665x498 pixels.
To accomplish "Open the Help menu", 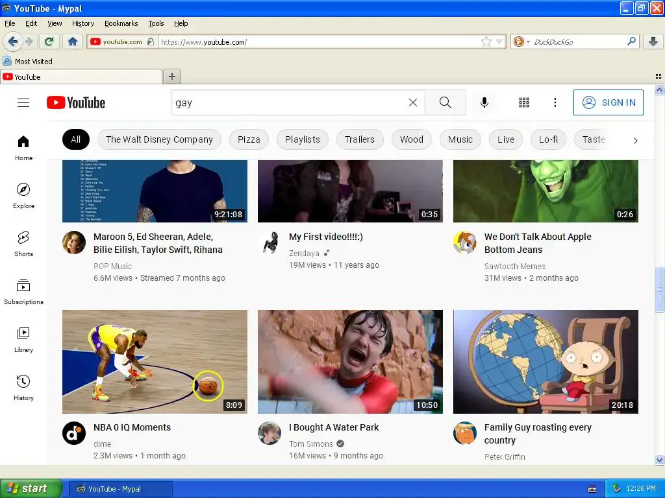I will click(x=181, y=23).
